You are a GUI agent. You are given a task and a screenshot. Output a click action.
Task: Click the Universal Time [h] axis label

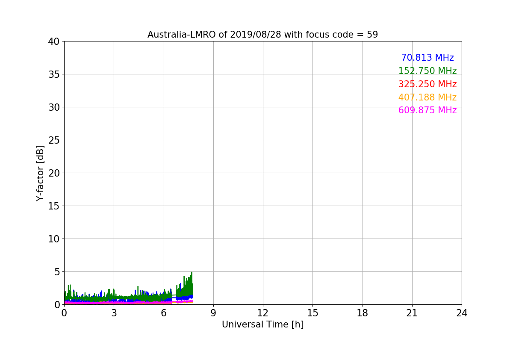(x=262, y=324)
